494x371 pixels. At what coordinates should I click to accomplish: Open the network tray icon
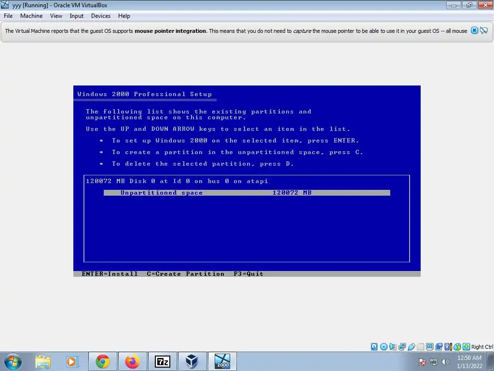434,362
